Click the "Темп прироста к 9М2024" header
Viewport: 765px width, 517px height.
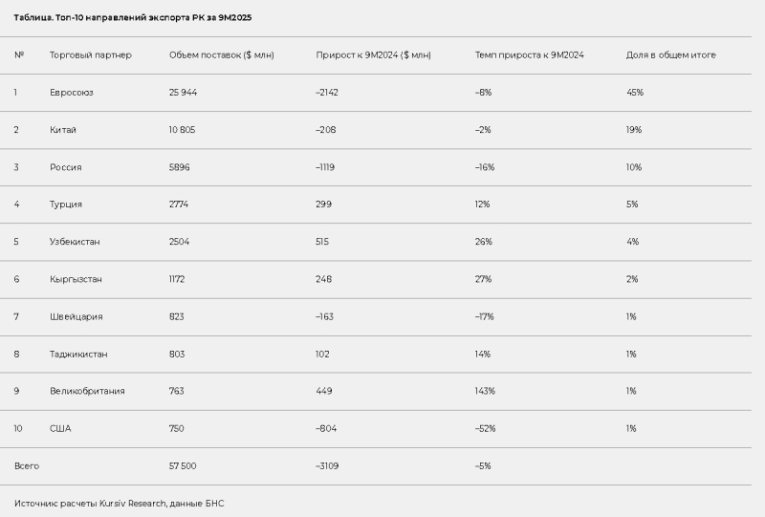[x=529, y=55]
